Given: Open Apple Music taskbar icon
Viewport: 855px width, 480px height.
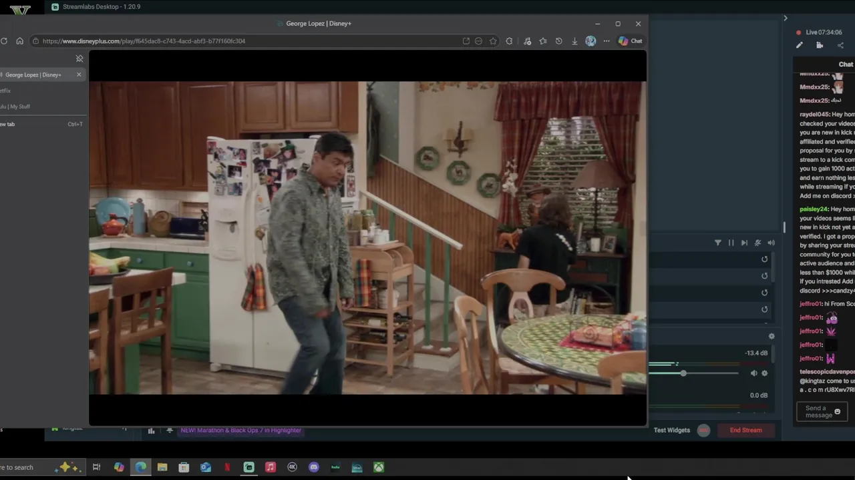Looking at the screenshot, I should click(270, 467).
